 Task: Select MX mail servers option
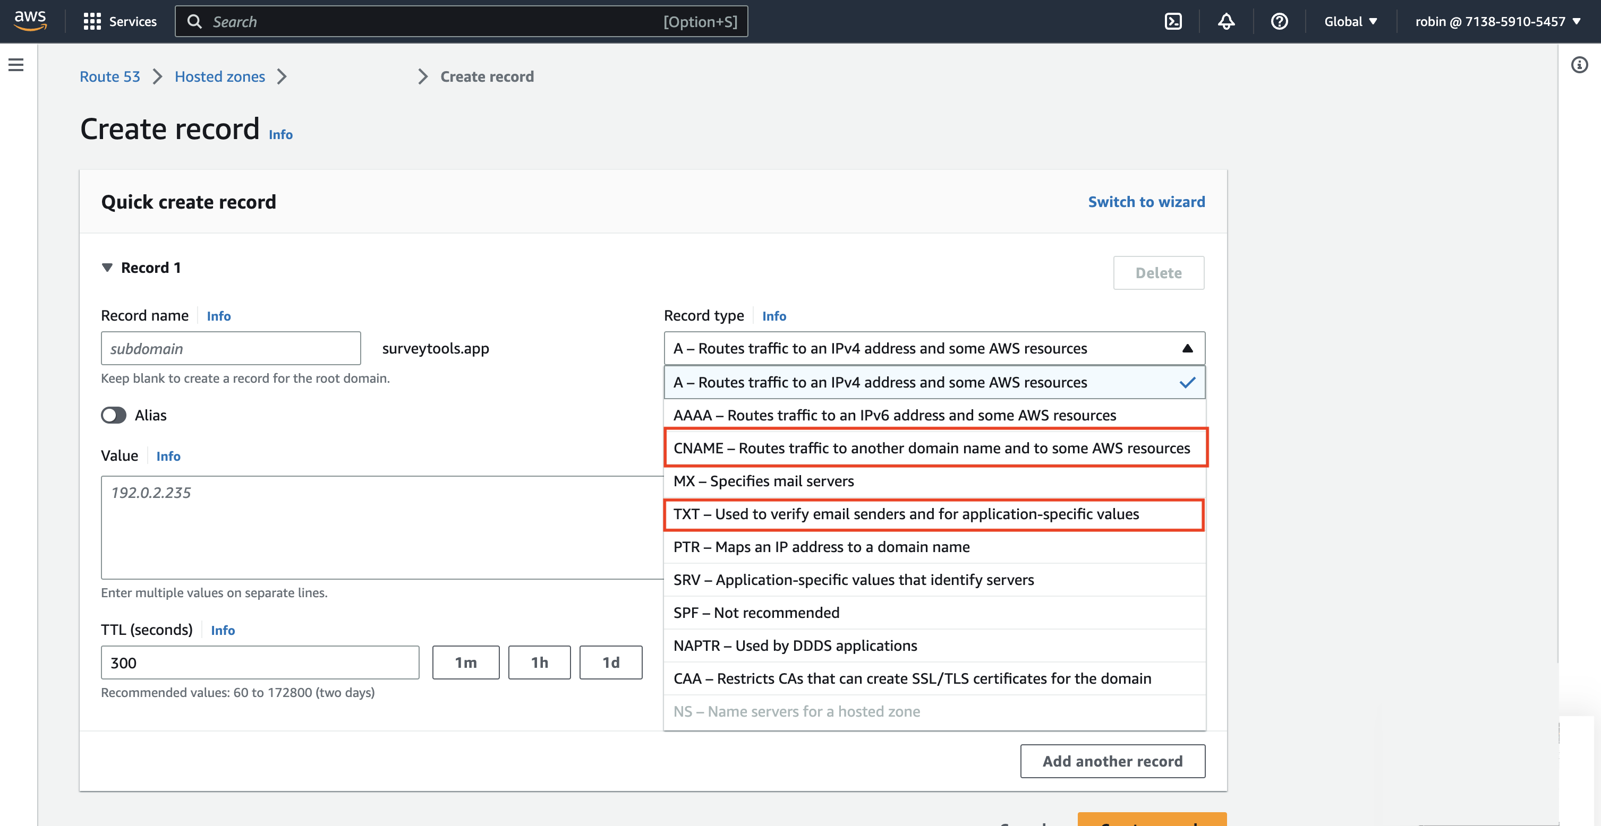click(763, 481)
